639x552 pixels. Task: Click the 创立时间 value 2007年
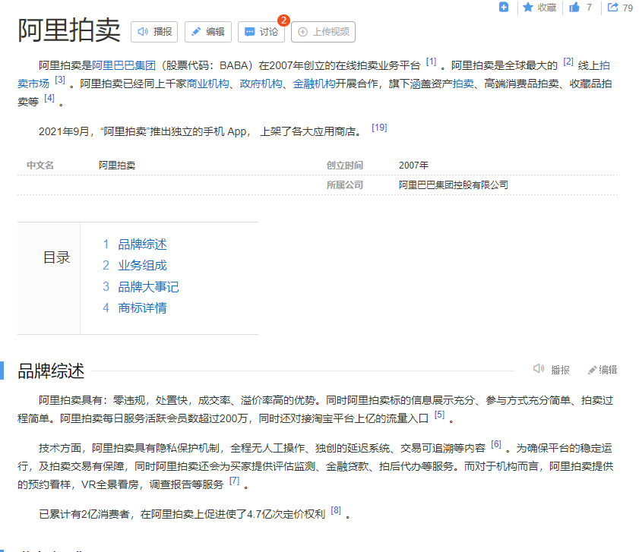click(x=413, y=166)
